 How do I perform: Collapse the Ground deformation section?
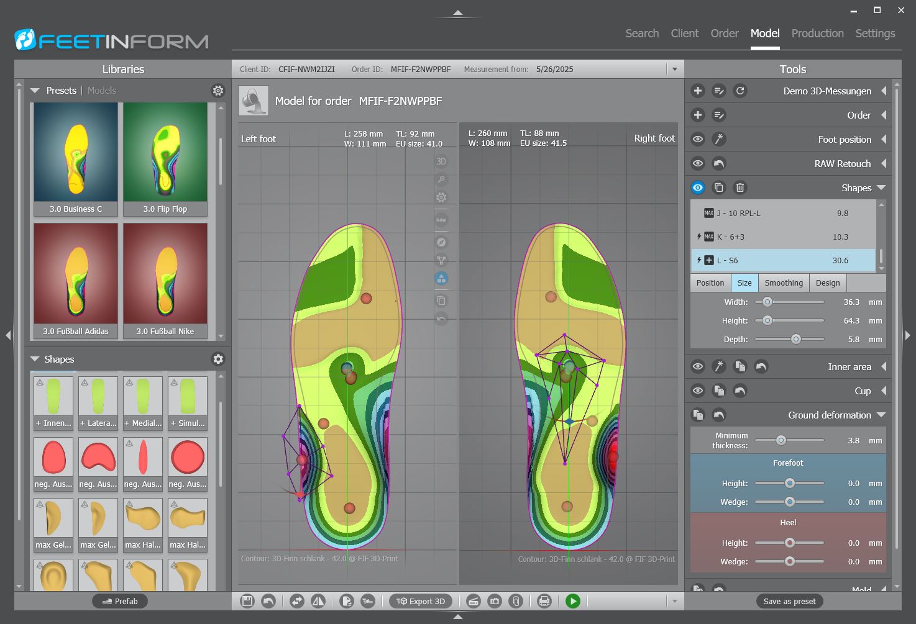[x=882, y=415]
